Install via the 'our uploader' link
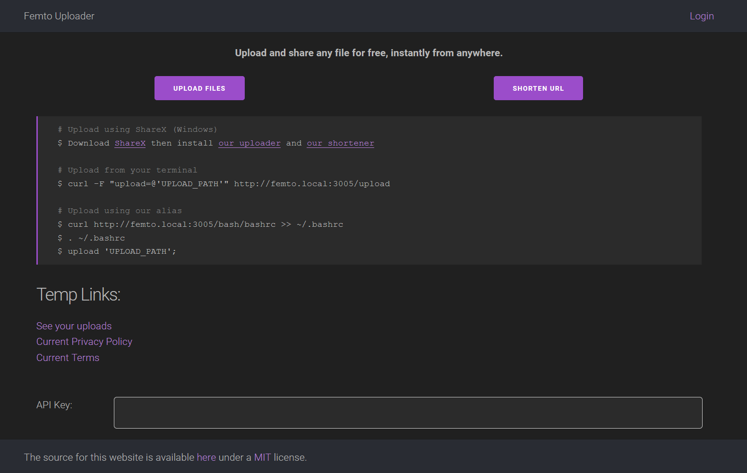This screenshot has height=473, width=747. [x=249, y=143]
